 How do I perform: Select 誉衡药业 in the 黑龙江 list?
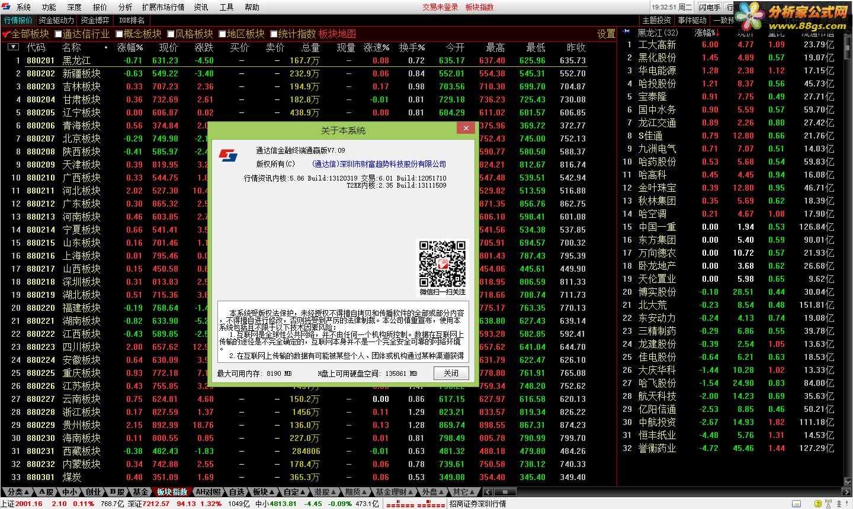click(x=657, y=448)
